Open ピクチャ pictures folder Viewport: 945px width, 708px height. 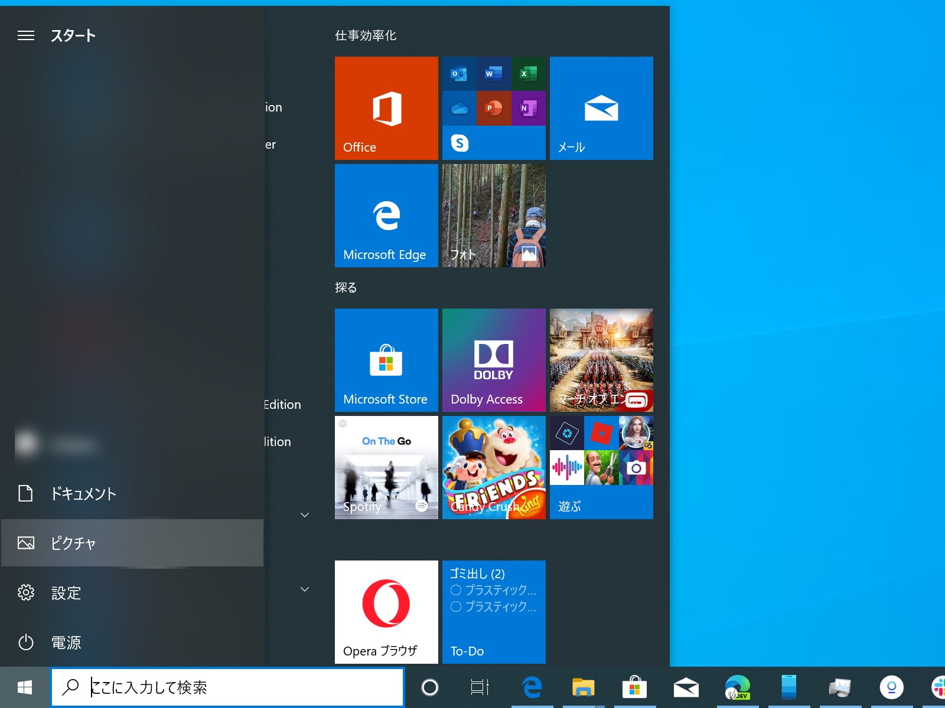click(132, 543)
